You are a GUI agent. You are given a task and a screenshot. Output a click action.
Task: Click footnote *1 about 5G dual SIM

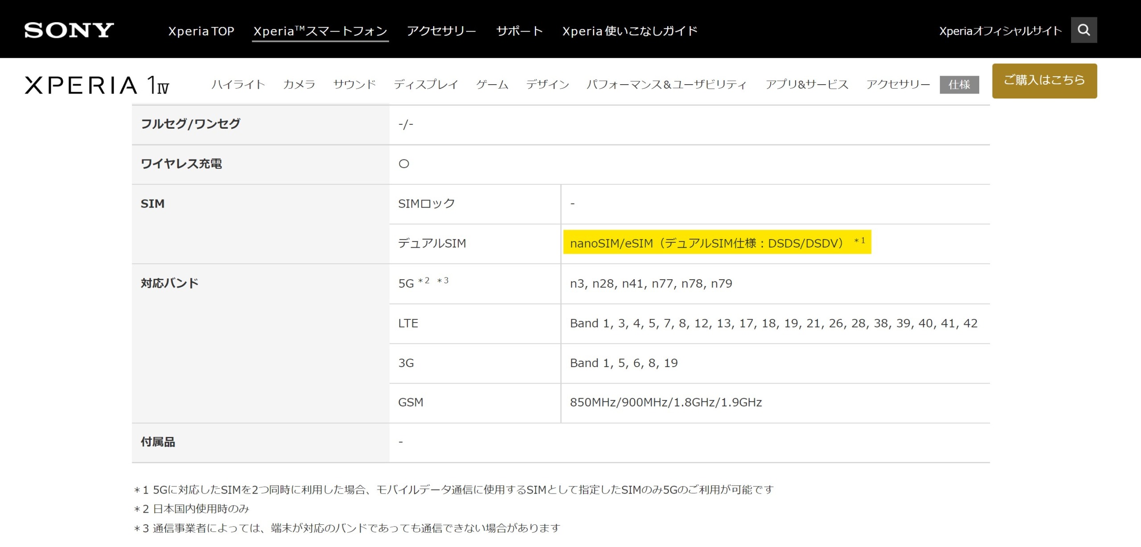pos(453,490)
